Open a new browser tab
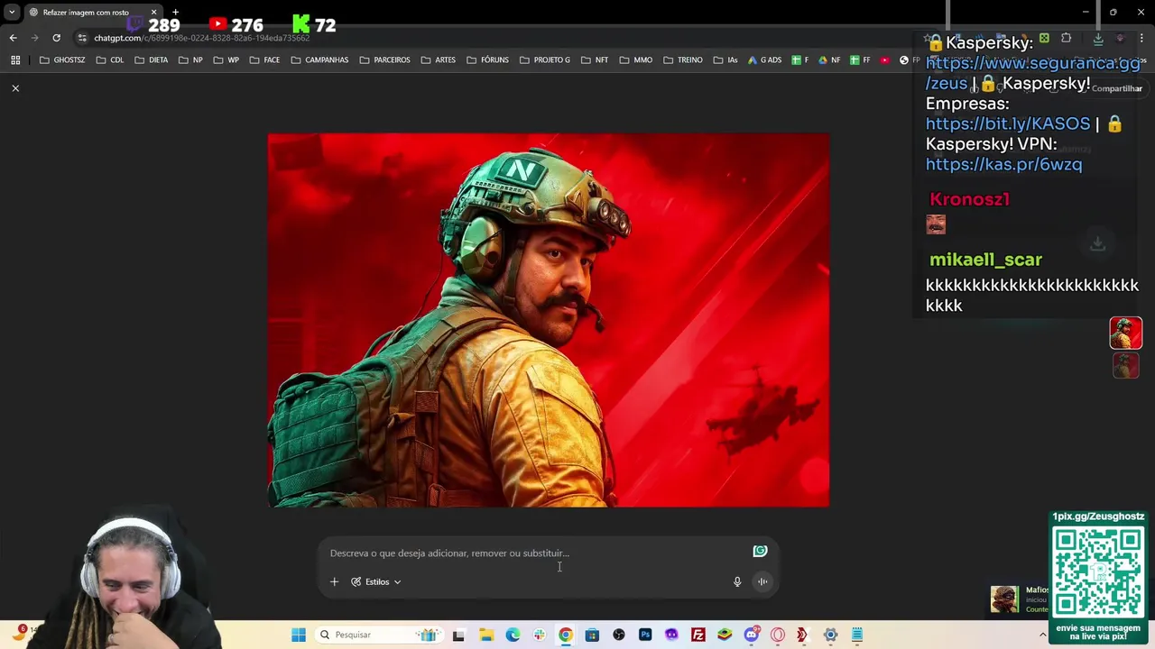 pyautogui.click(x=175, y=13)
